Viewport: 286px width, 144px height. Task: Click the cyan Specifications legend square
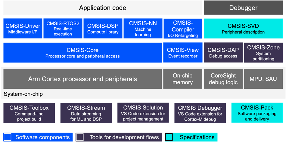[x=169, y=137]
